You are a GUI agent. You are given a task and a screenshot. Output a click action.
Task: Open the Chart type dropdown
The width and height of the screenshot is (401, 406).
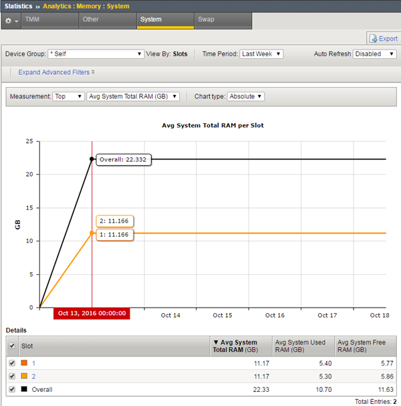(246, 96)
